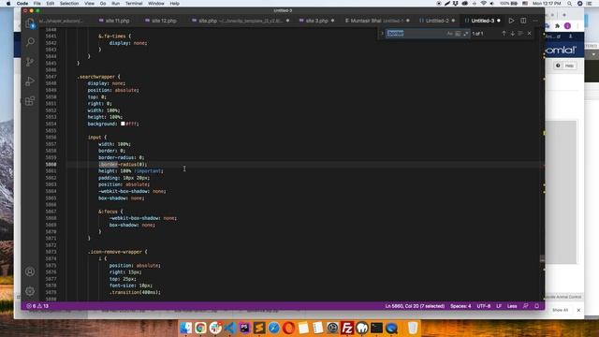
Task: Click the .icon-remove-wrapper selector text
Action: coord(115,252)
